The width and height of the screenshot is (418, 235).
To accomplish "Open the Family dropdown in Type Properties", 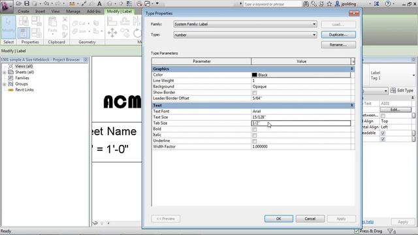I will 245,24.
